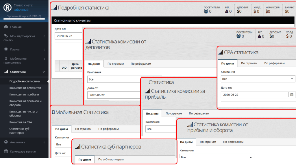Click bars icon beside Статистика комиссии за прибыль

[147, 91]
